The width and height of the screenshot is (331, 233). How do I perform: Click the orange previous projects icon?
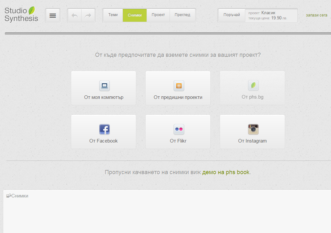point(179,86)
